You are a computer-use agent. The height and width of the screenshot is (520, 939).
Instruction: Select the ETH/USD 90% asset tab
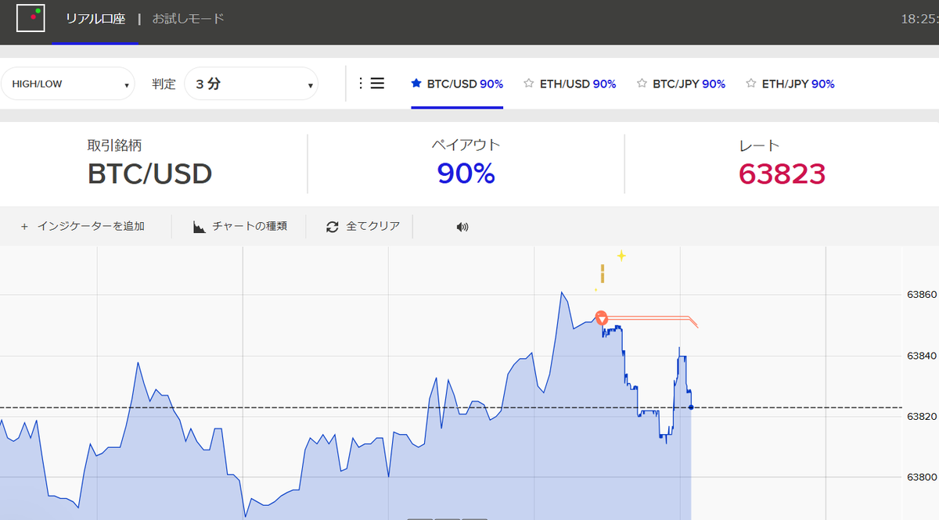570,84
